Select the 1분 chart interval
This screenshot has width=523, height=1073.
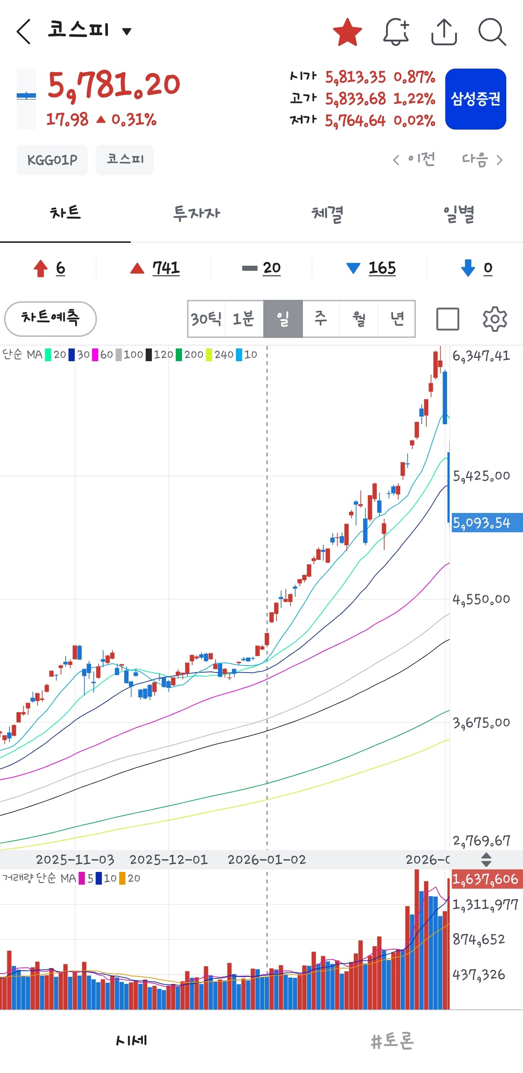[x=244, y=319]
